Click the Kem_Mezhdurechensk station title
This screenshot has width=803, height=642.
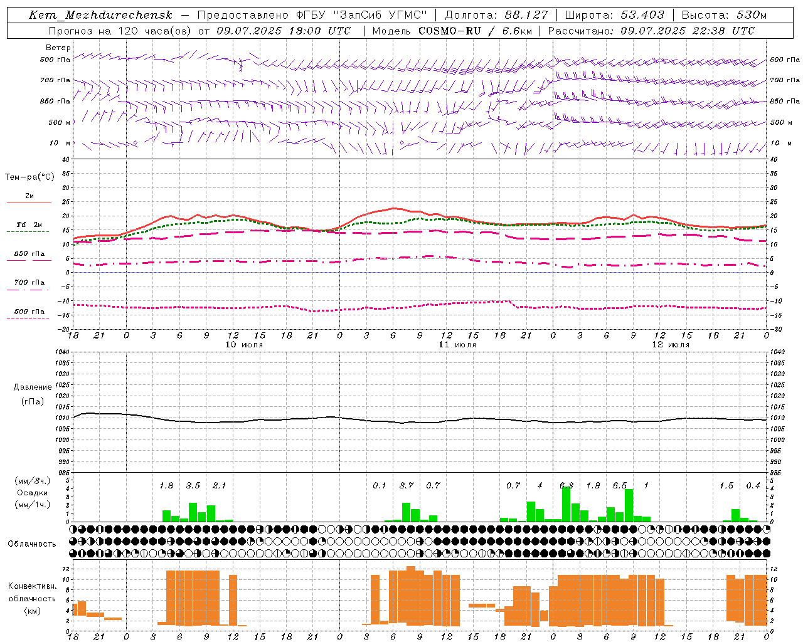click(x=100, y=15)
